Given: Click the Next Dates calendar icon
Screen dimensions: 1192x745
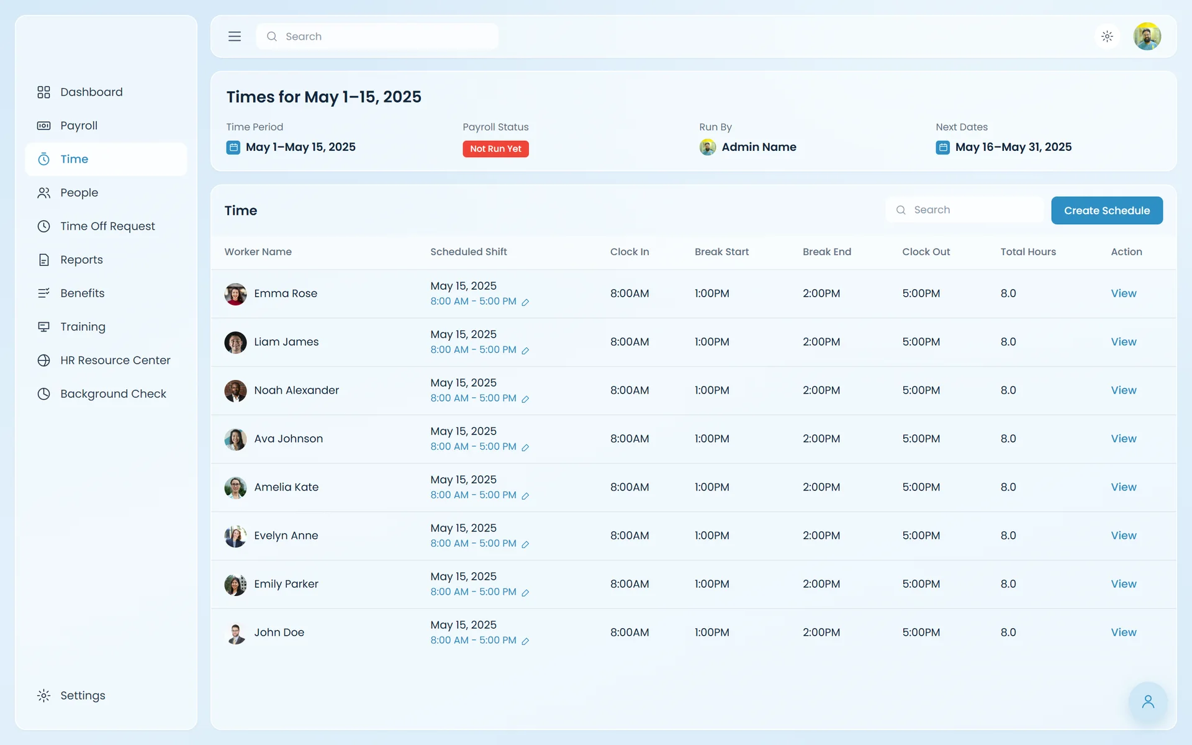Looking at the screenshot, I should coord(942,148).
